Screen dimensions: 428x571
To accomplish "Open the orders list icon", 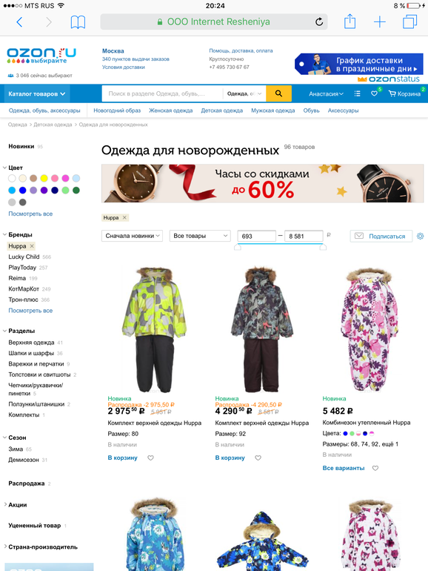I will tap(357, 93).
